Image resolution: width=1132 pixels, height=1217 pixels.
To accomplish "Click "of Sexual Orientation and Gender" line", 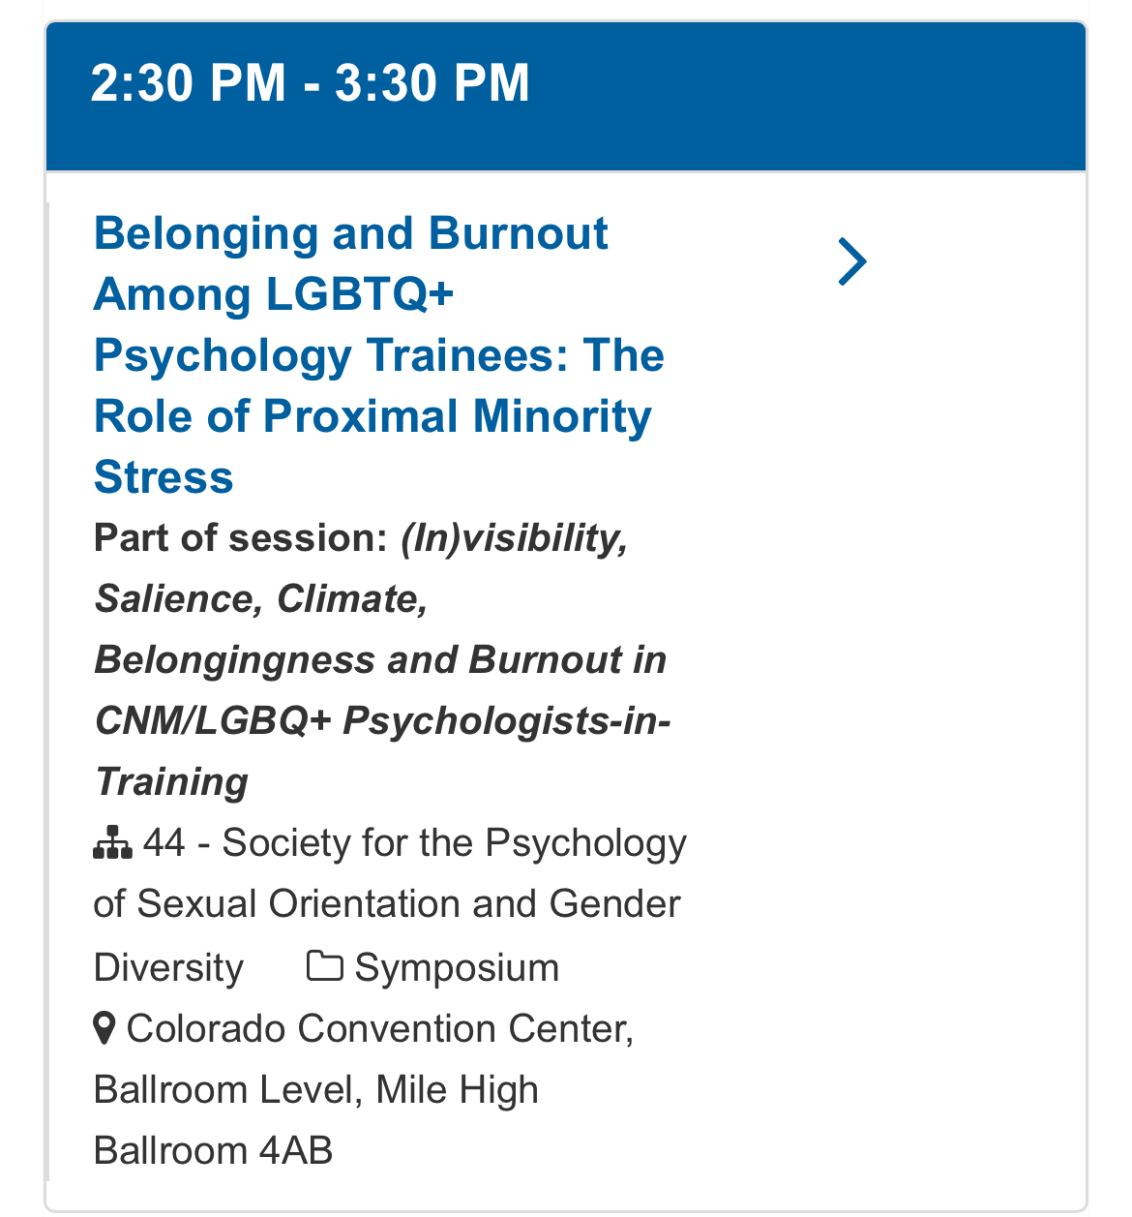I will 387,904.
